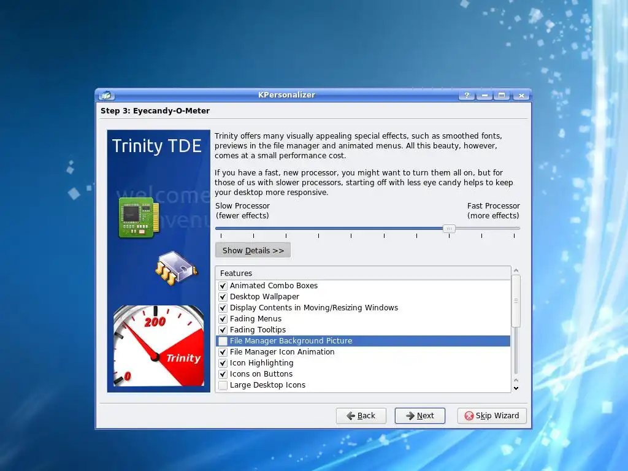Select the Large Desktop Icons row text

pyautogui.click(x=267, y=385)
